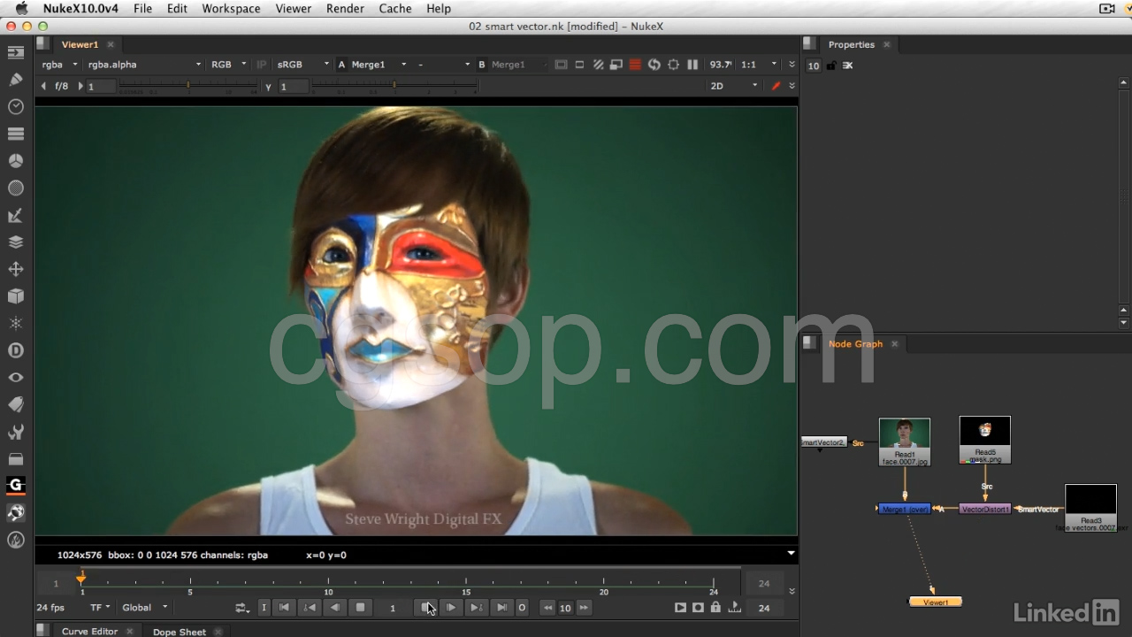The image size is (1132, 637).
Task: Click the viewer settings pencil icon
Action: point(776,86)
